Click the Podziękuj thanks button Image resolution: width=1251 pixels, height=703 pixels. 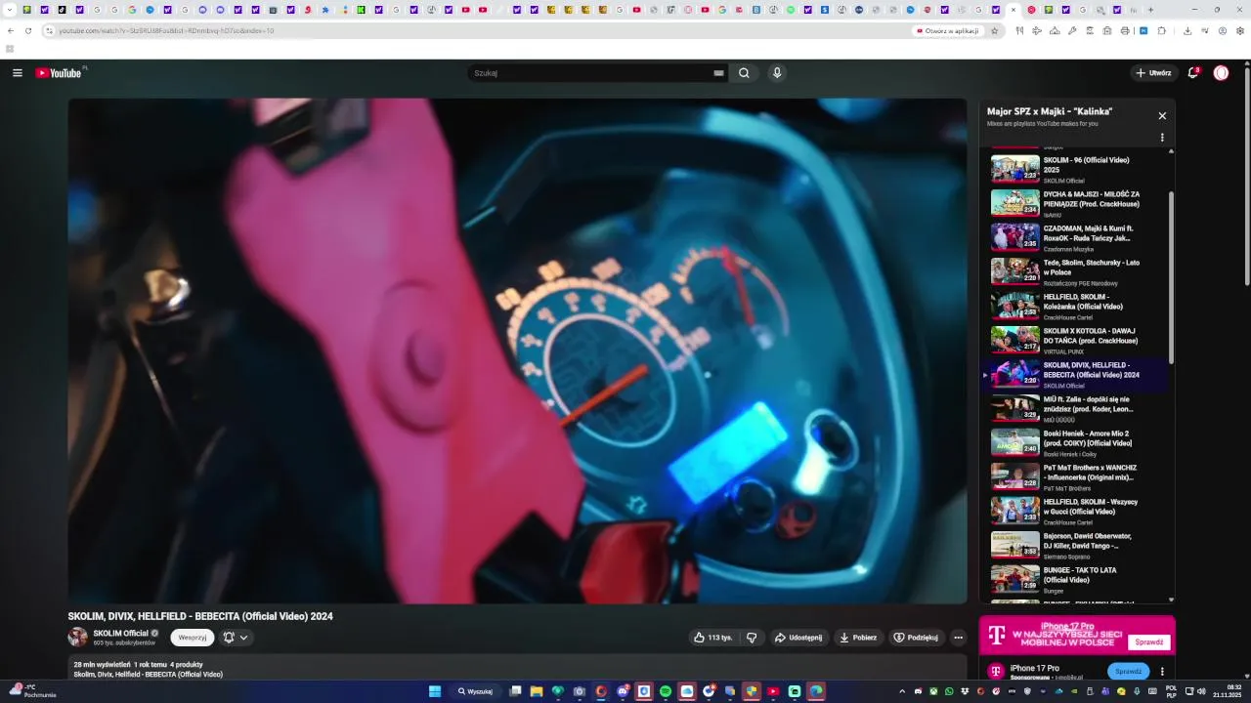click(x=916, y=638)
